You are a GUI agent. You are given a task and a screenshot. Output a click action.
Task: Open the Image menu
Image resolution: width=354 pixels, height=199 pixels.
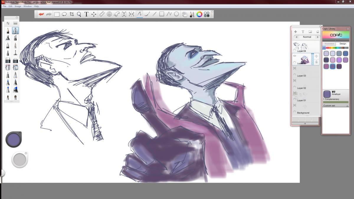click(x=18, y=6)
